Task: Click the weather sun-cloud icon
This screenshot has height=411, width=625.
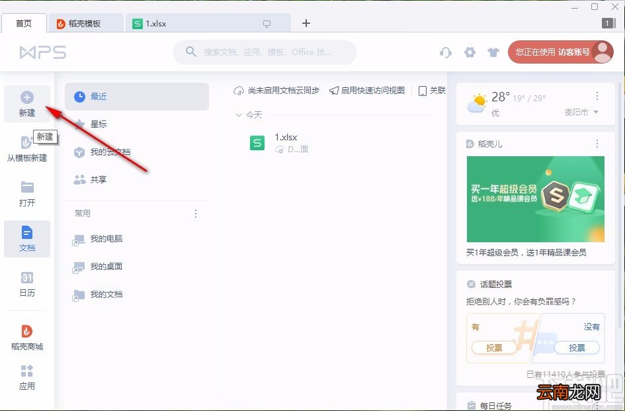Action: [x=477, y=103]
